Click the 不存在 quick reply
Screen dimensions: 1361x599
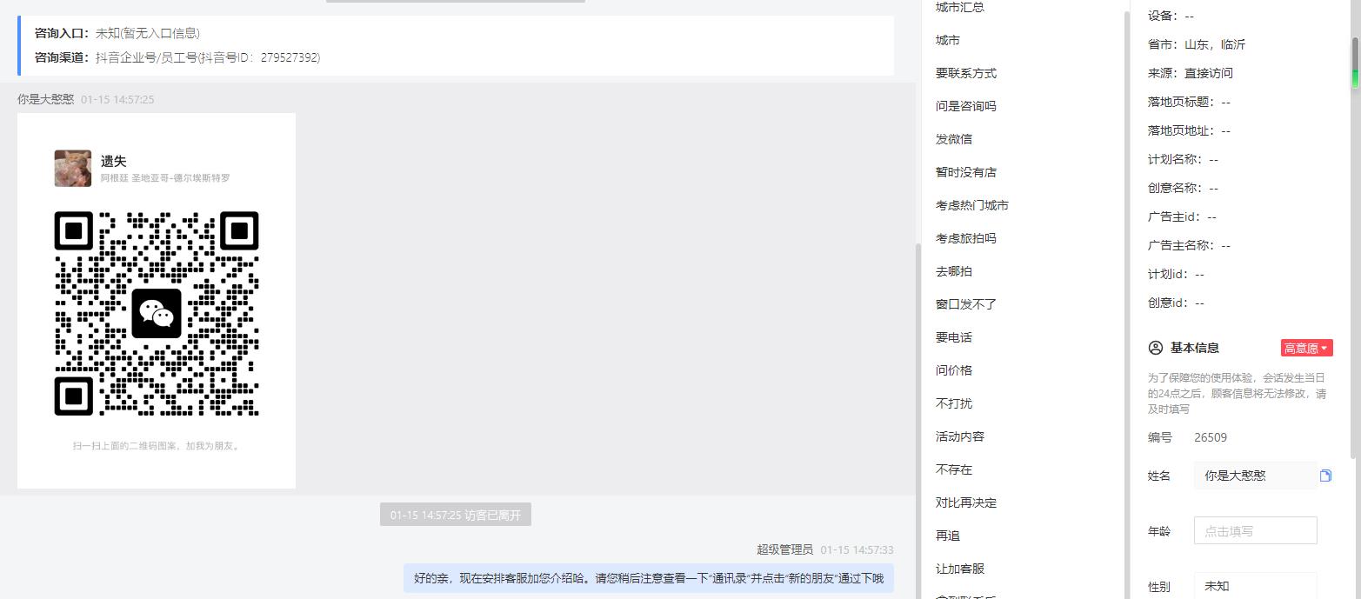[x=954, y=469]
